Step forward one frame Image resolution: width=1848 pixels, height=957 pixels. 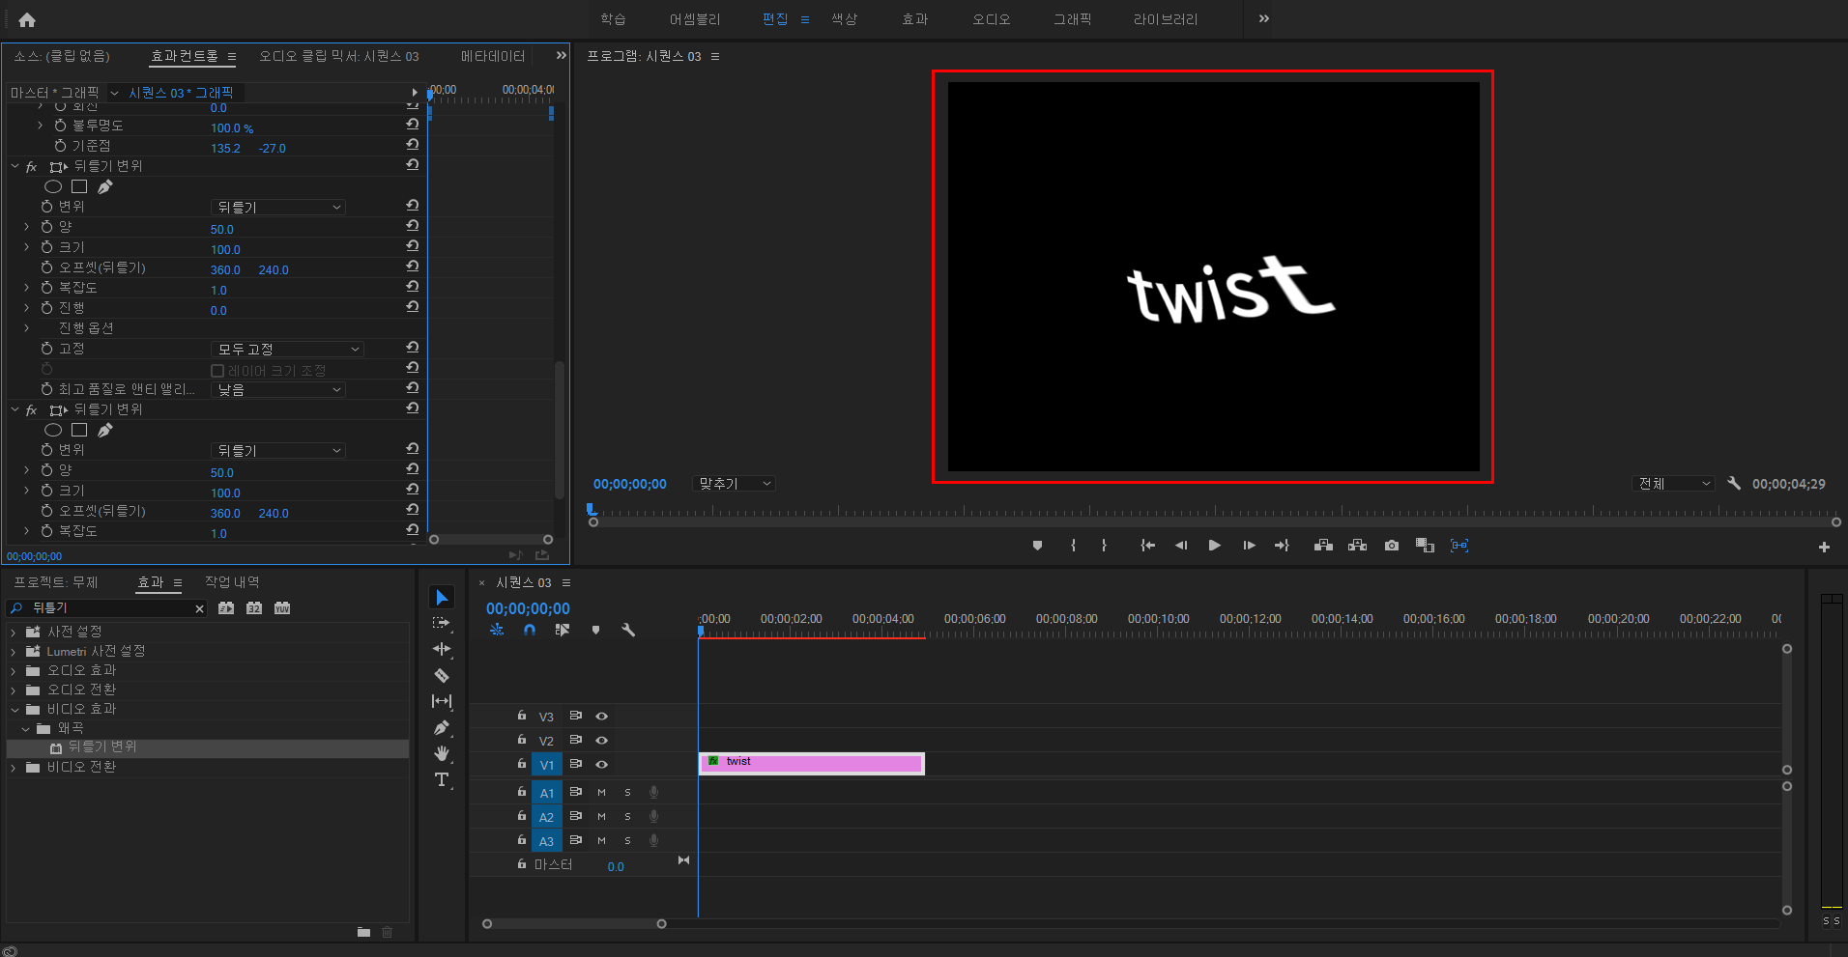coord(1249,546)
